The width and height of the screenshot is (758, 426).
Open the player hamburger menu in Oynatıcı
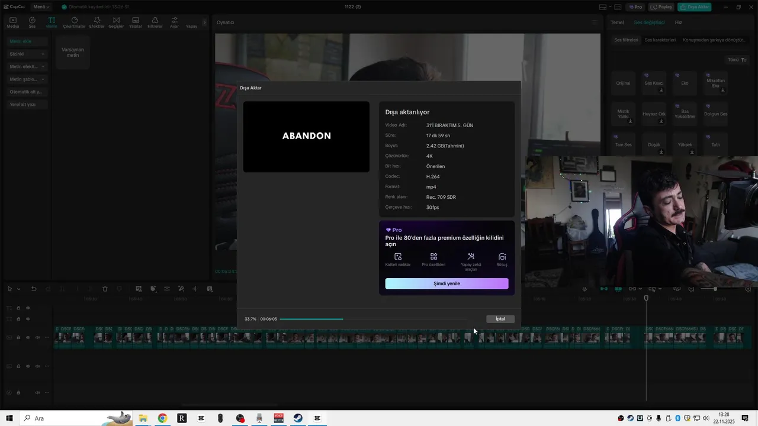point(595,22)
